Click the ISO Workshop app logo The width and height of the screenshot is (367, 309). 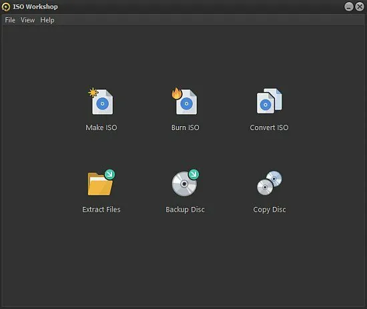(x=6, y=7)
